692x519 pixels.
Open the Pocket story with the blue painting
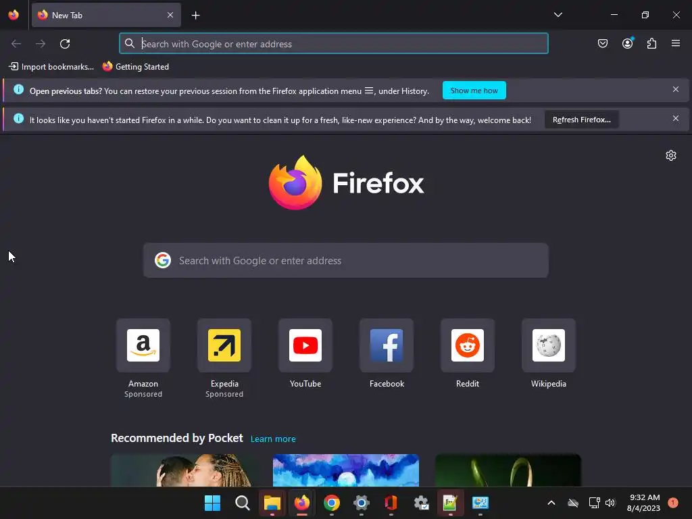(346, 470)
